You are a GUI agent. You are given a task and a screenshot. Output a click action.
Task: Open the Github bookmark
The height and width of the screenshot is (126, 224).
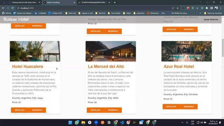(7, 13)
